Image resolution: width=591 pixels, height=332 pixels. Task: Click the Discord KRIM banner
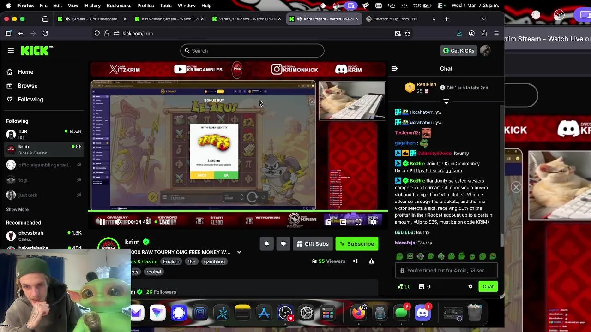pos(348,70)
